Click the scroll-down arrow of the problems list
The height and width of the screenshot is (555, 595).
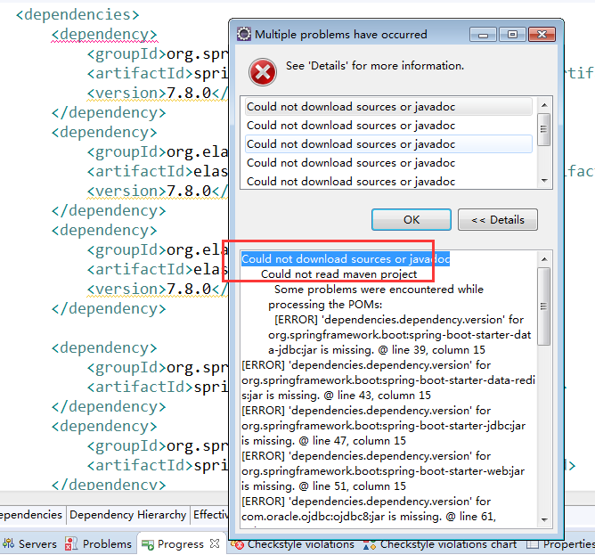(x=544, y=181)
